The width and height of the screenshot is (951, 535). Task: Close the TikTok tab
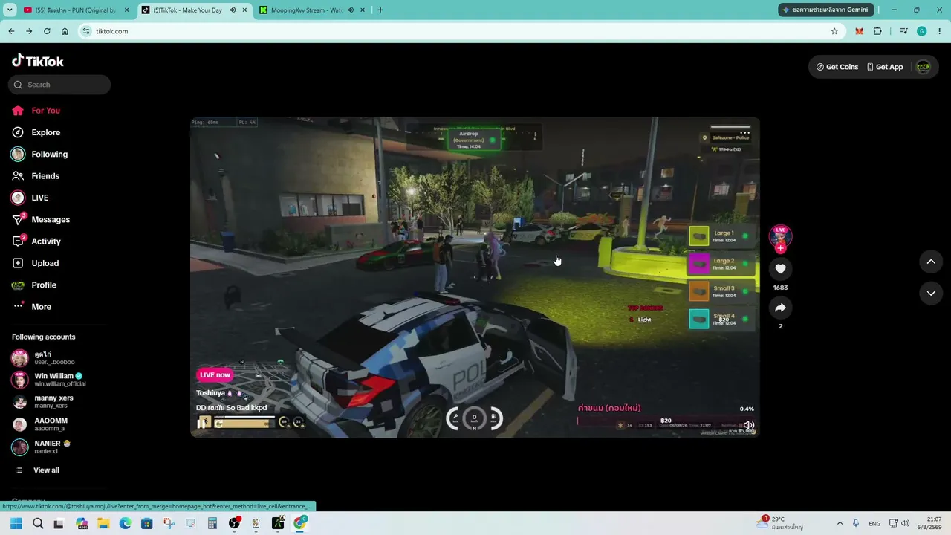[244, 10]
